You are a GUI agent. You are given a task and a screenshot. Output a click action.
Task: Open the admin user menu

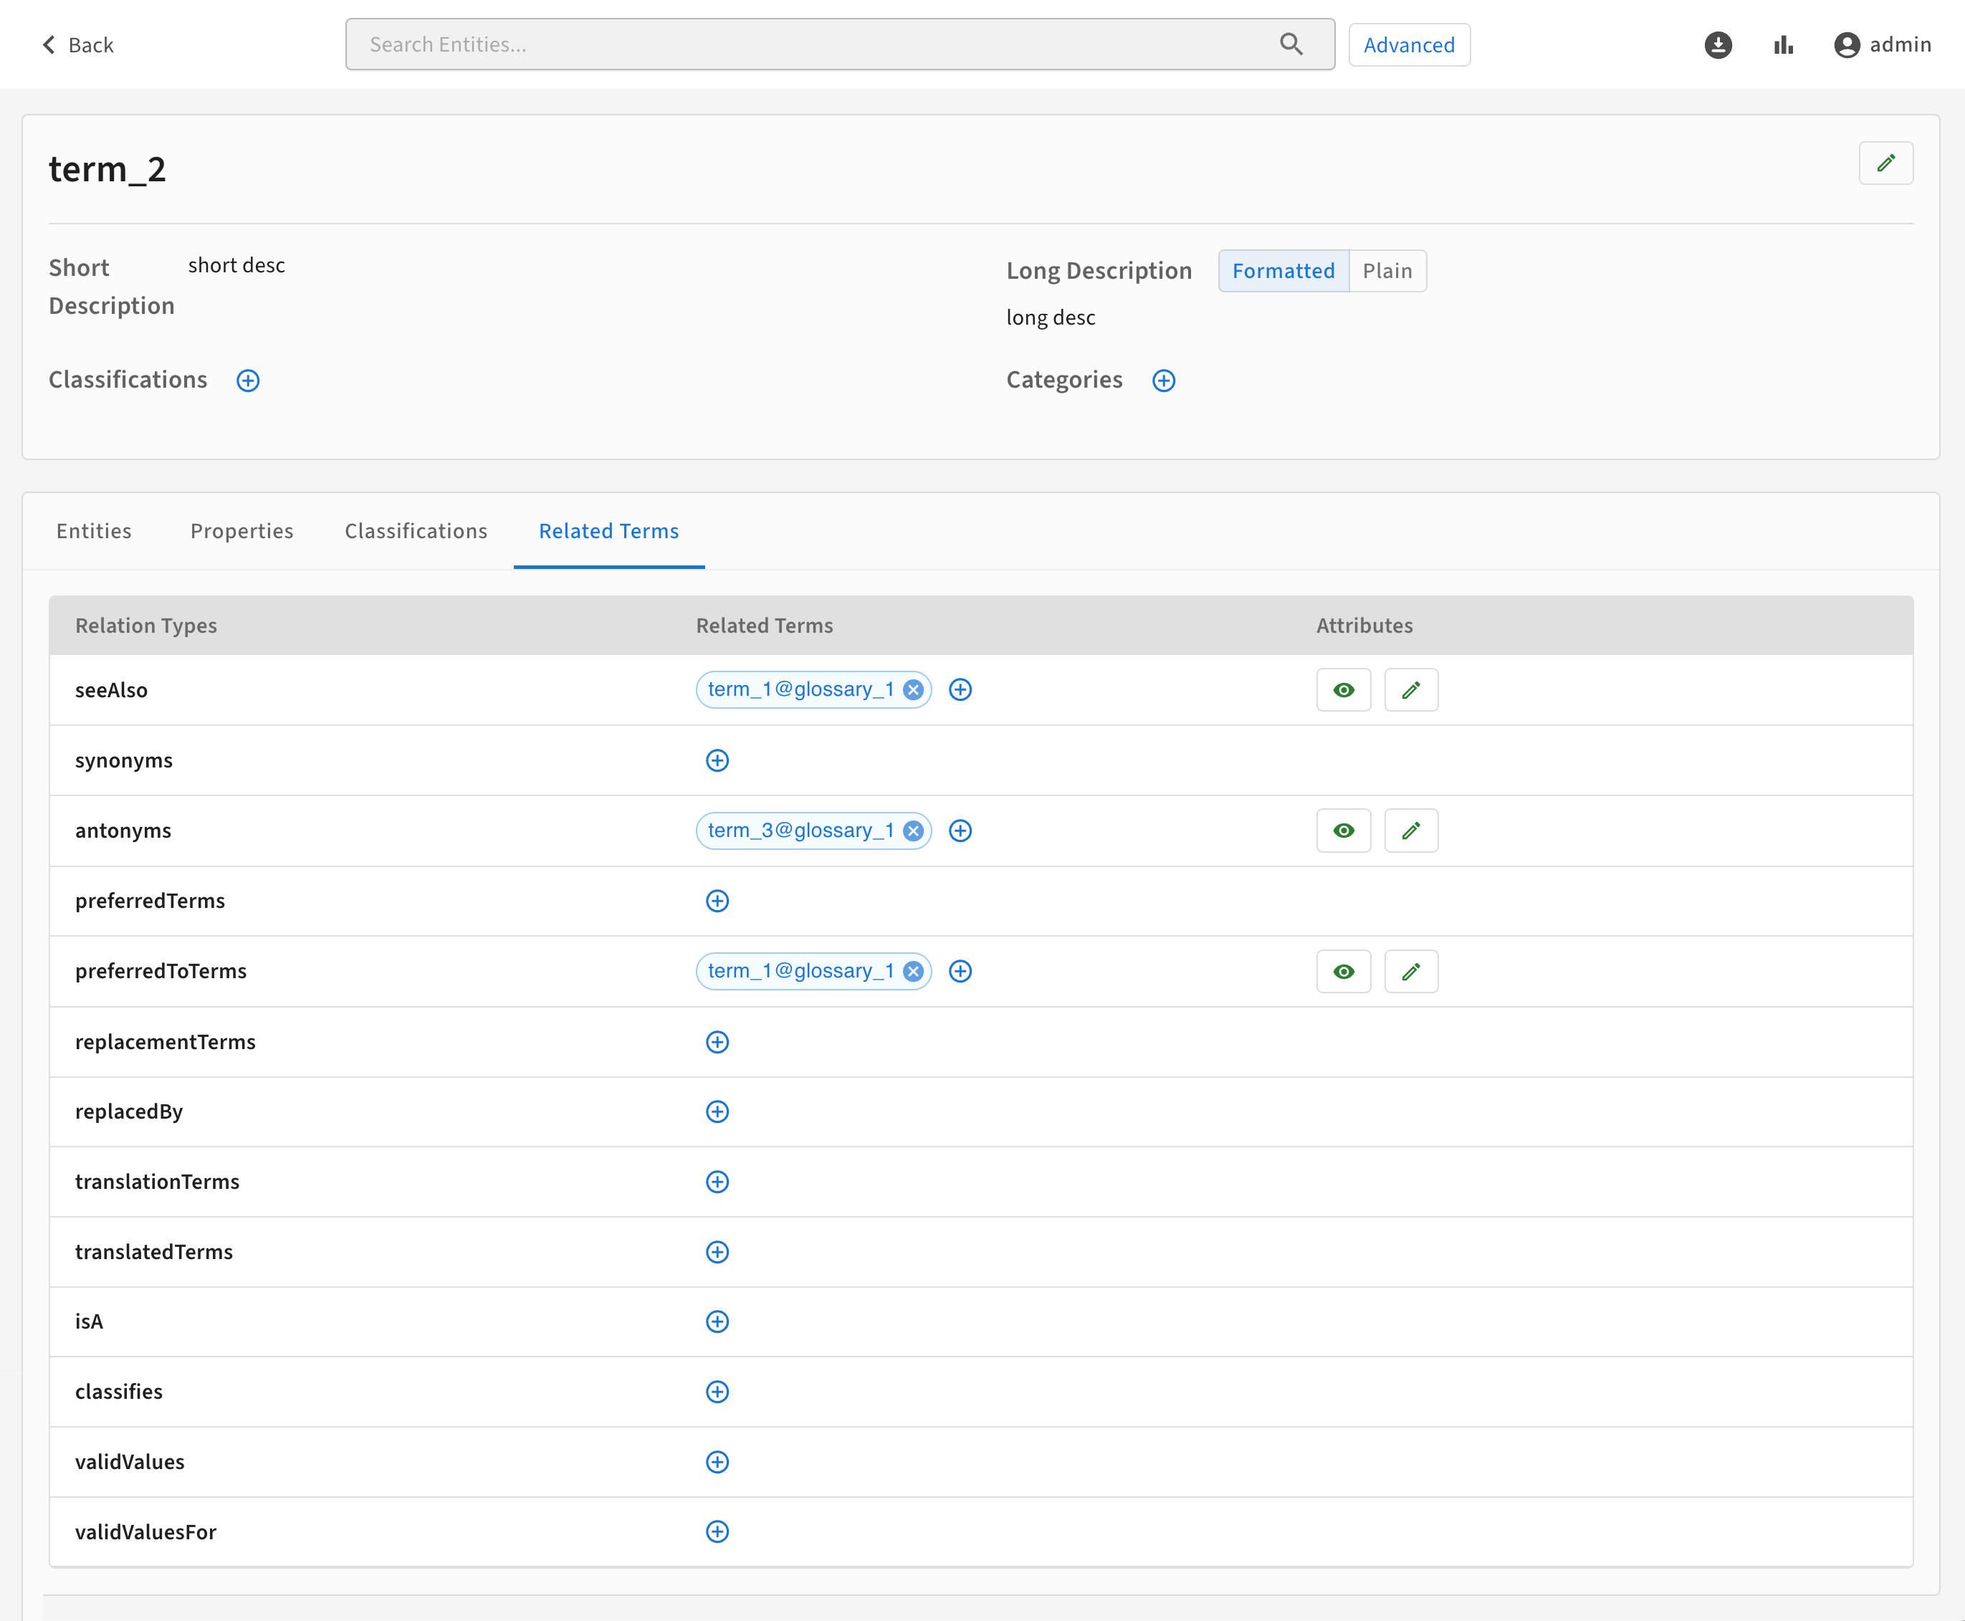1882,45
